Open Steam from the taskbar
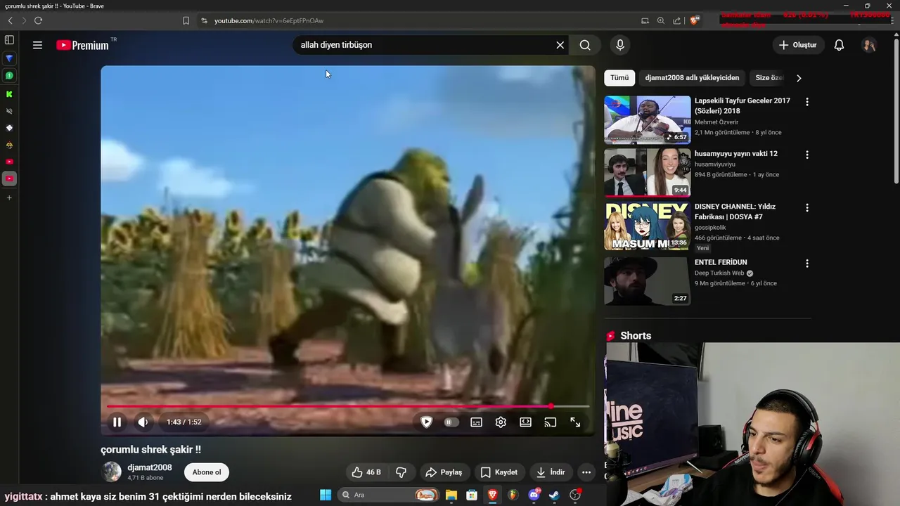The width and height of the screenshot is (900, 506). (x=554, y=495)
